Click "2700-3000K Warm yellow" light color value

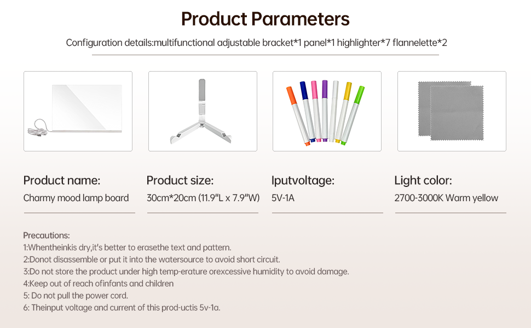446,198
